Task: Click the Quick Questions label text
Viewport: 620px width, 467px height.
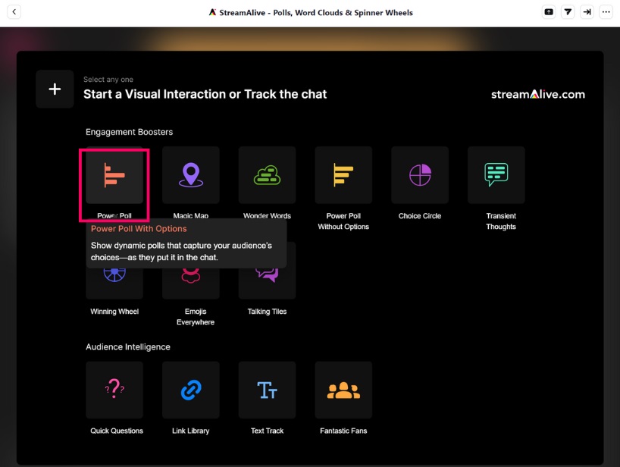Action: (x=117, y=431)
